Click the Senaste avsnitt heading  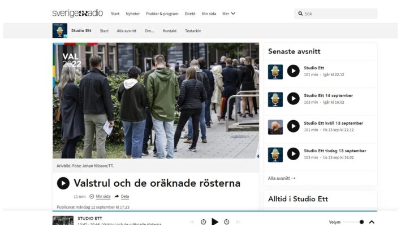click(294, 51)
